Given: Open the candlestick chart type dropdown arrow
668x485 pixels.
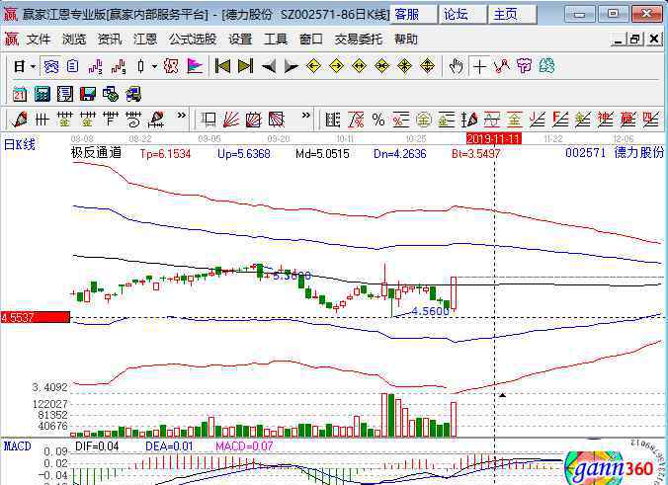Looking at the screenshot, I should tap(154, 67).
